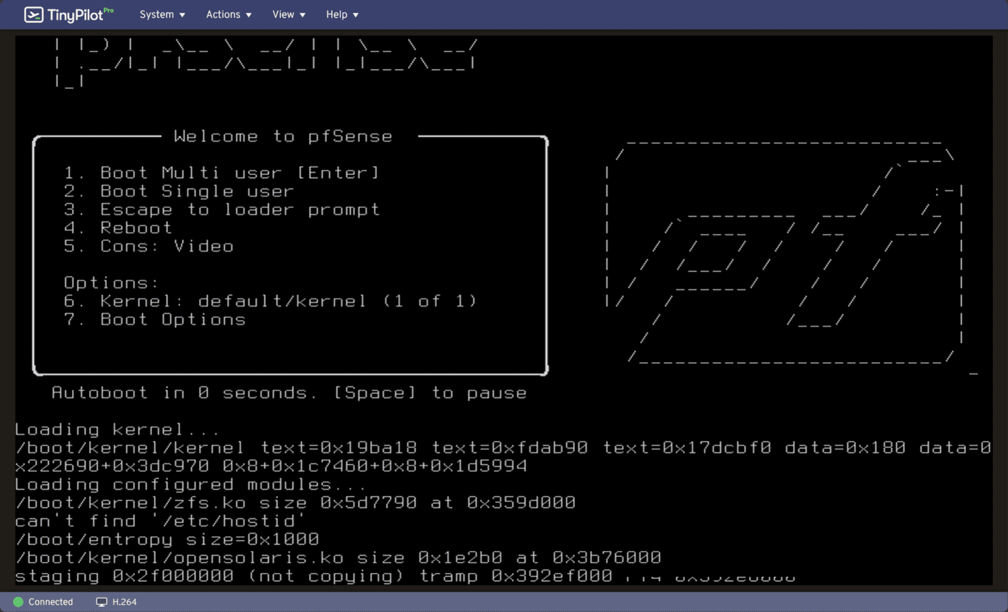Image resolution: width=1008 pixels, height=612 pixels.
Task: Open the System dropdown chevron
Action: [x=182, y=14]
